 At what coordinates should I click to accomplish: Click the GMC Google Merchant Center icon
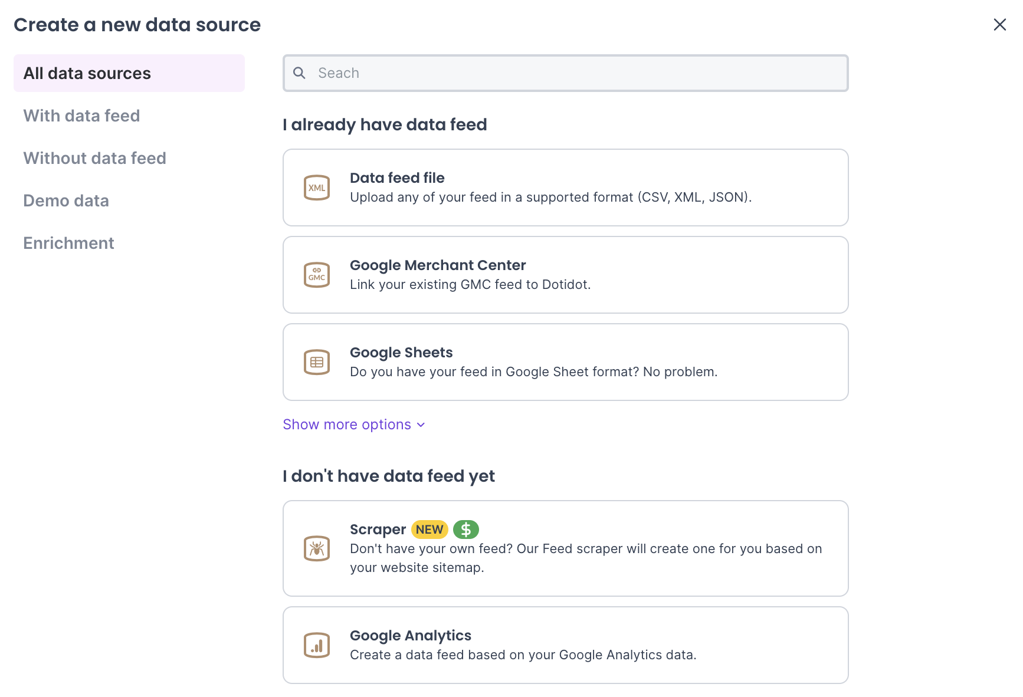coord(317,275)
